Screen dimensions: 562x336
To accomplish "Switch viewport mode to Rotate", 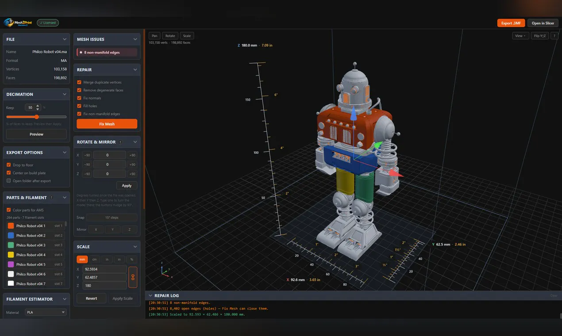I will pos(170,36).
